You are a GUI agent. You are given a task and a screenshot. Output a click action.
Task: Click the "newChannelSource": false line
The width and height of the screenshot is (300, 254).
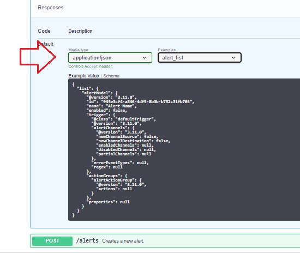click(127, 136)
